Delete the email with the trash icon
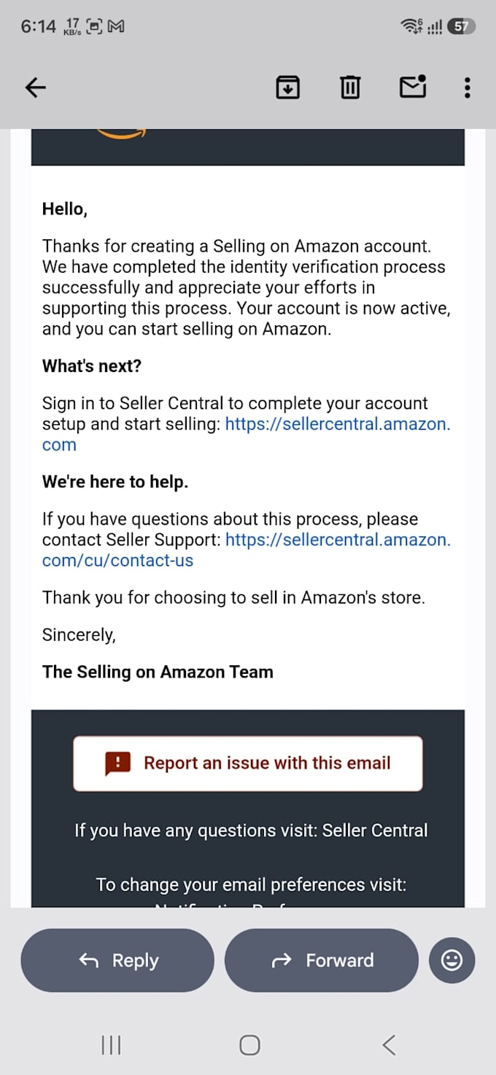Screen dimensions: 496x1075 point(350,88)
